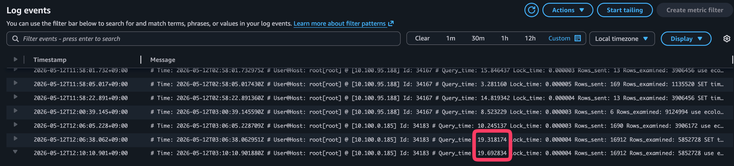This screenshot has height=166, width=734.
Task: Click timestamp 2026-05-12T12:10:10.901+09:00
Action: [81, 153]
